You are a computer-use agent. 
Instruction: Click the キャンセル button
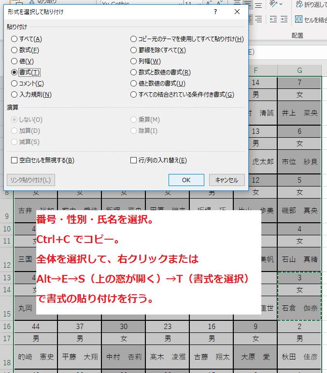tap(227, 180)
